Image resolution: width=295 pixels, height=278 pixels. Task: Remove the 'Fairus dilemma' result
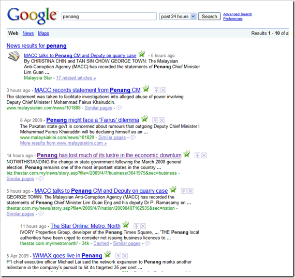(162, 120)
